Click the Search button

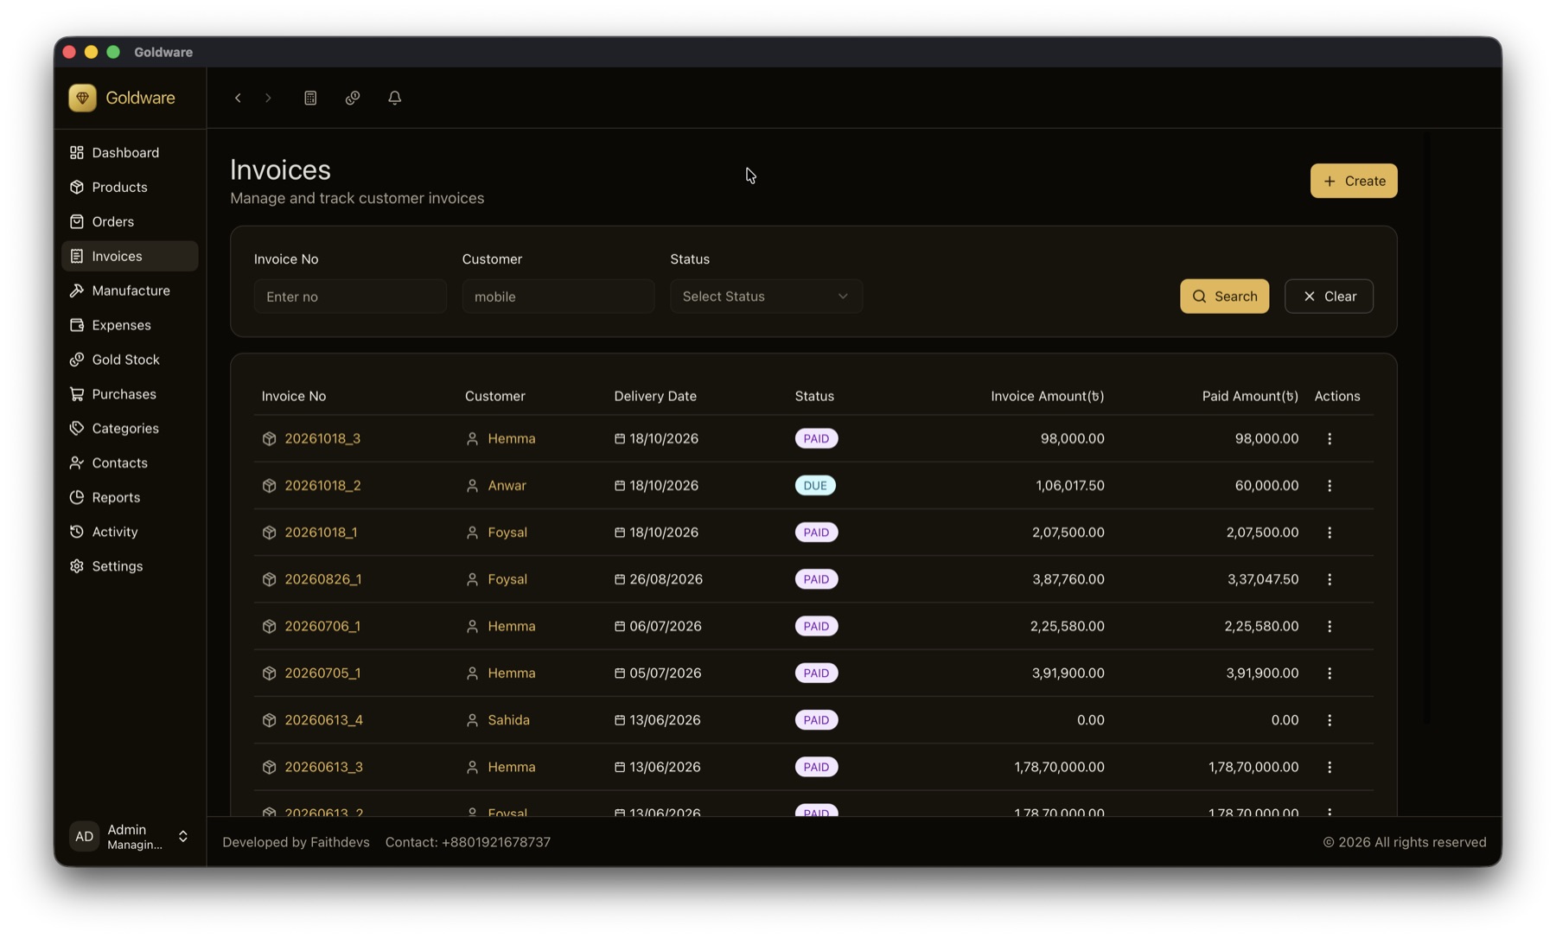(1225, 296)
